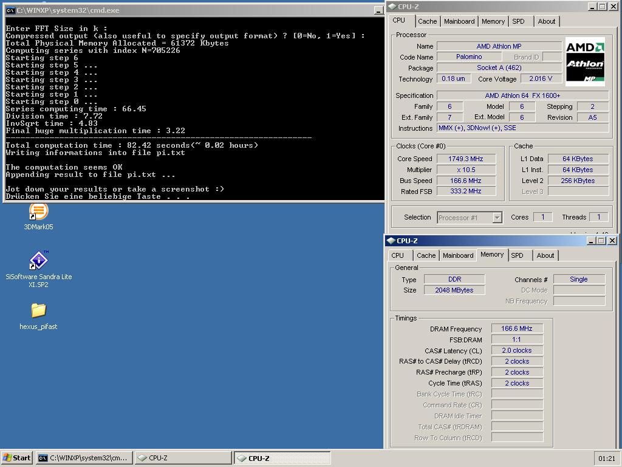This screenshot has width=622, height=467.
Task: Click specification AMD Athlon 64 FX 1600+
Action: [x=522, y=95]
